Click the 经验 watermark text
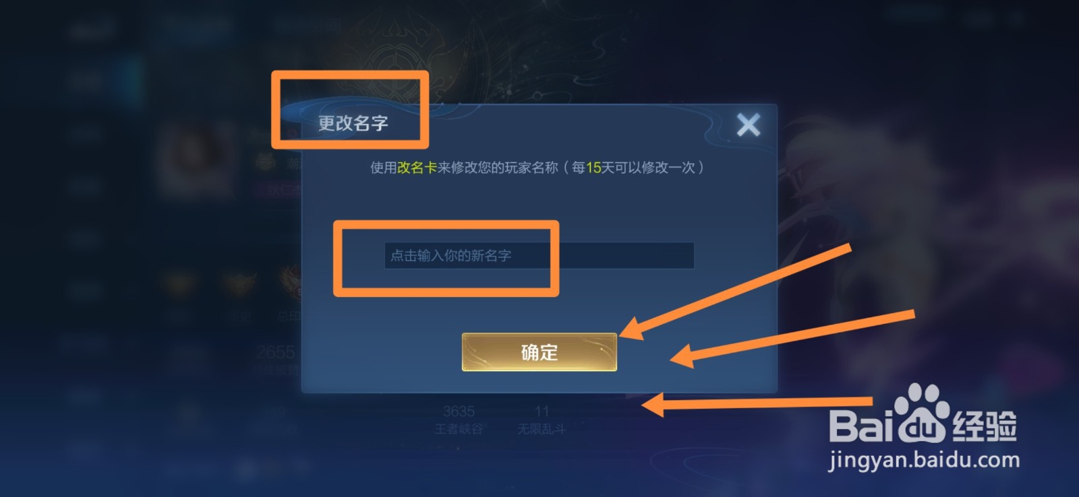The height and width of the screenshot is (497, 1079). tap(983, 426)
